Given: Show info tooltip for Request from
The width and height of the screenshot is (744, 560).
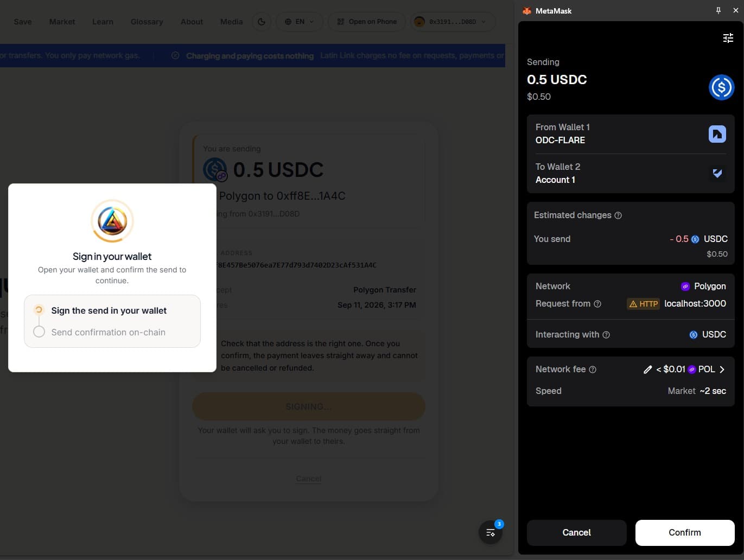Looking at the screenshot, I should click(597, 304).
